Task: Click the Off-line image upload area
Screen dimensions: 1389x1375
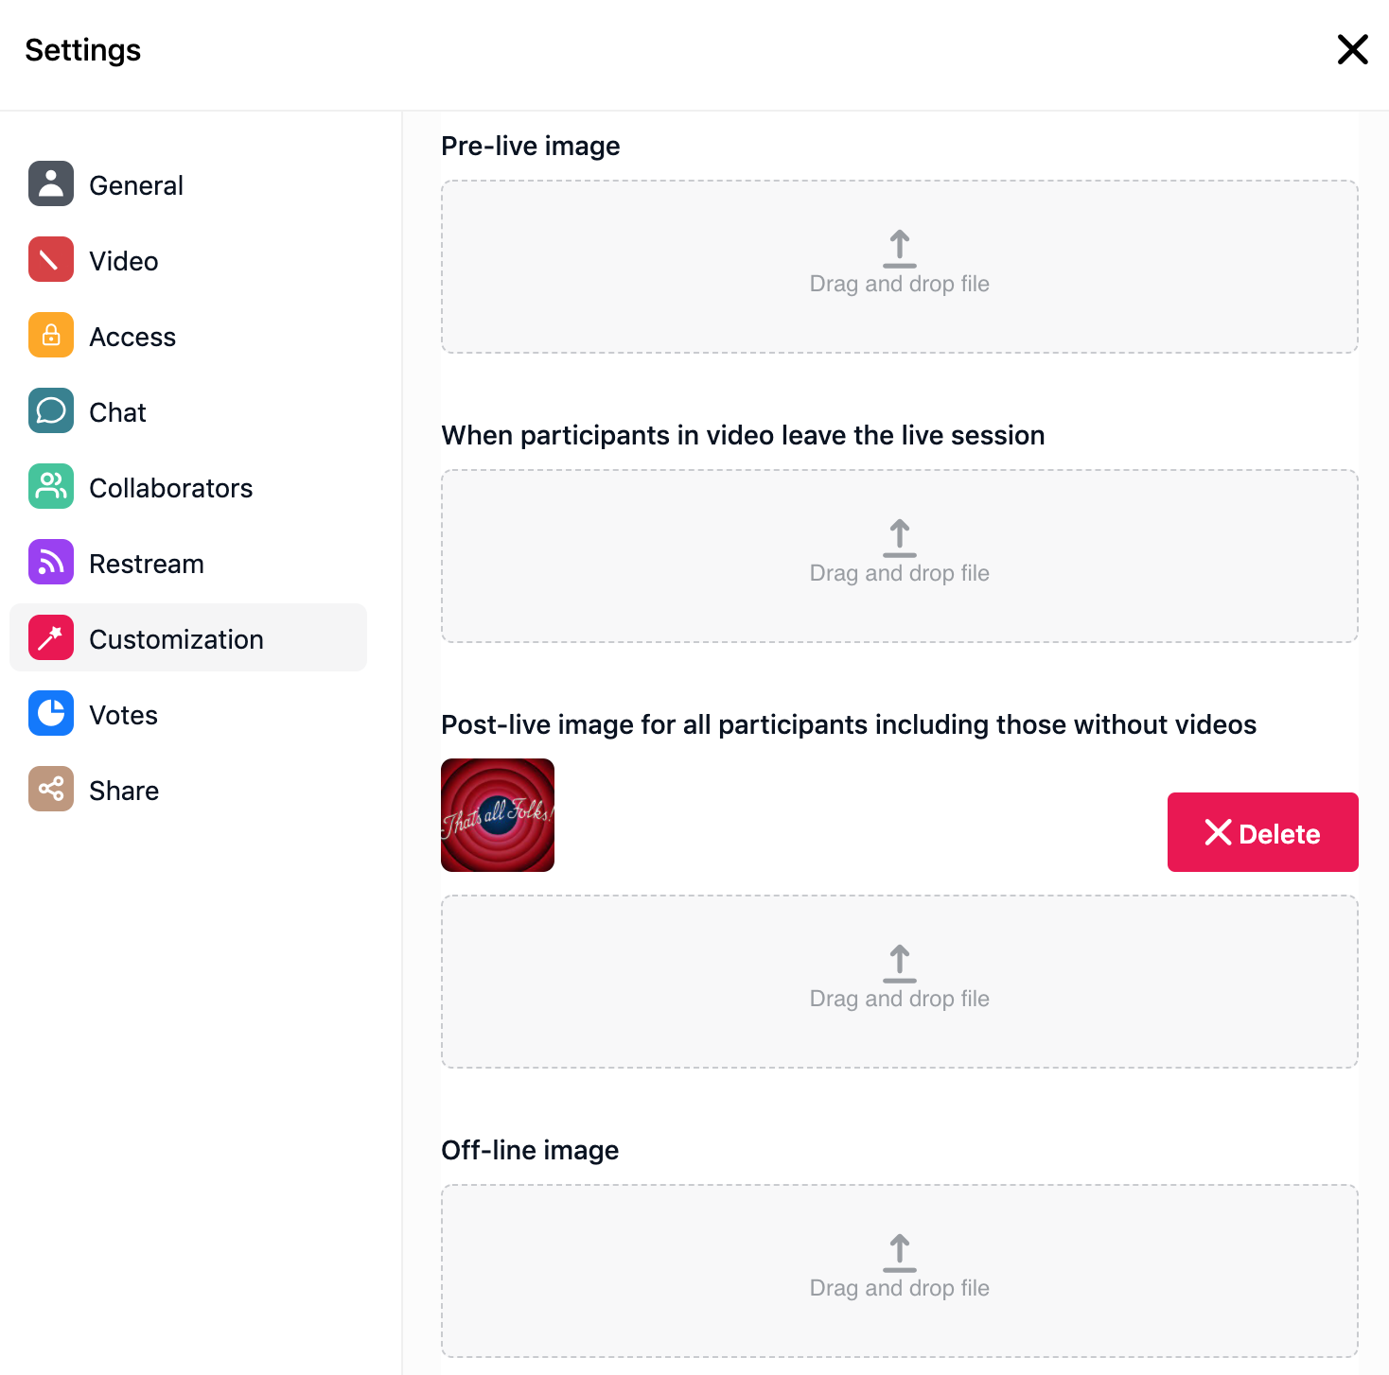Action: click(x=900, y=1271)
